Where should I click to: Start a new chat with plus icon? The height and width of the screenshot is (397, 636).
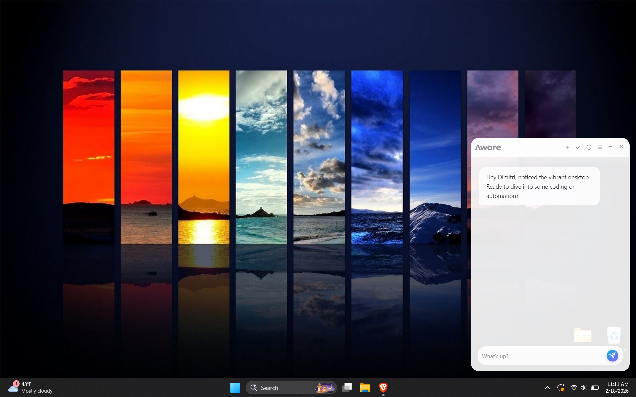[567, 147]
